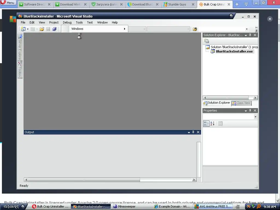Image resolution: width=280 pixels, height=210 pixels.
Task: Open the Opera Menu button
Action: (x=8, y=3)
